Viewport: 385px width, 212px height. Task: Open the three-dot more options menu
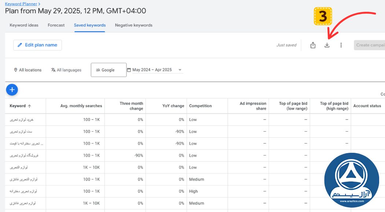pyautogui.click(x=341, y=45)
